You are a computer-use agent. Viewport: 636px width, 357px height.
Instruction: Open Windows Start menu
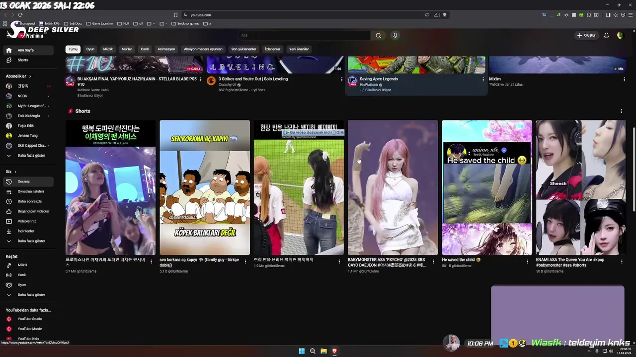pos(302,351)
